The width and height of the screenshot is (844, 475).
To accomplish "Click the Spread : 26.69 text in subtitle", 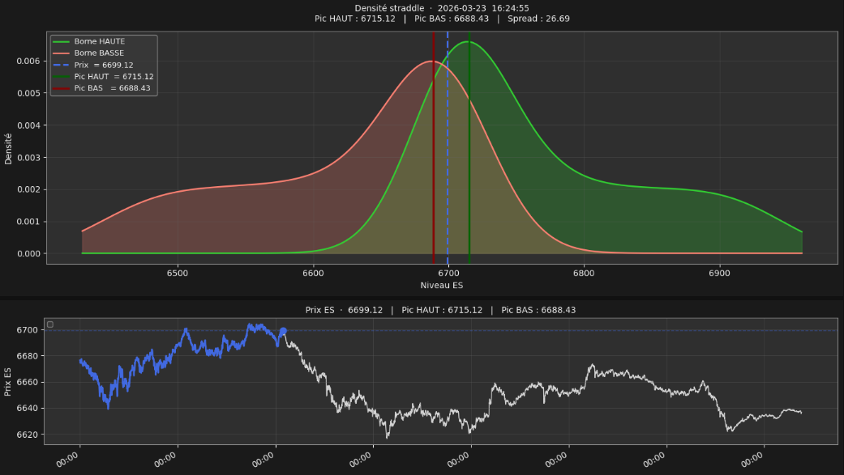I will click(x=538, y=19).
